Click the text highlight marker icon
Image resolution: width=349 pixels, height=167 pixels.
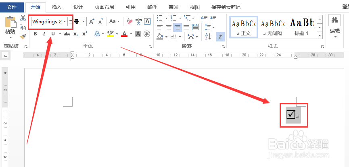tap(111, 34)
